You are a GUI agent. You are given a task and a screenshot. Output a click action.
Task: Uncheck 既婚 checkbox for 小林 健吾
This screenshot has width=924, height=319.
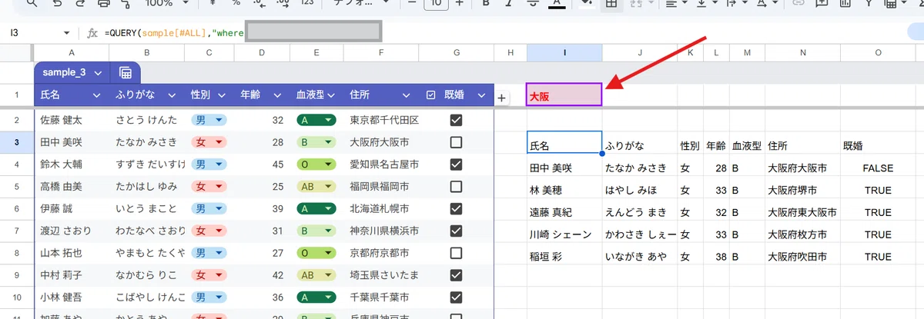[456, 297]
